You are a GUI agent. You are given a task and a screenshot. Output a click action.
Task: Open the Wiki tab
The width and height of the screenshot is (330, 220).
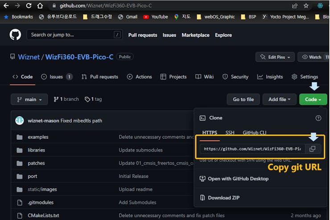(204, 77)
